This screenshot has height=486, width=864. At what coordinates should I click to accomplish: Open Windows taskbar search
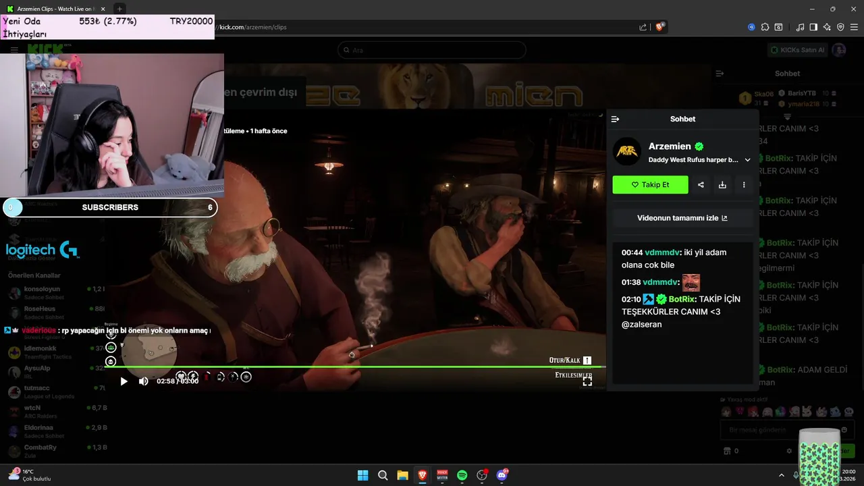coord(383,475)
